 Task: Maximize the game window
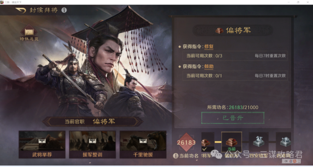[x=298, y=2]
